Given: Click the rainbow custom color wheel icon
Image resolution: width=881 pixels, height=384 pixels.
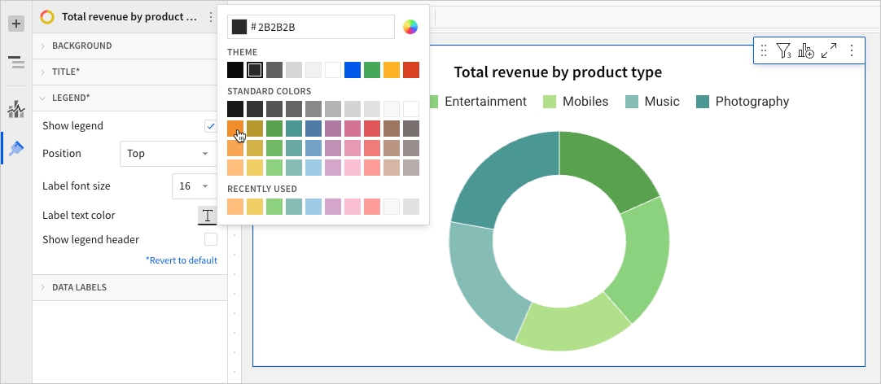Looking at the screenshot, I should click(410, 27).
